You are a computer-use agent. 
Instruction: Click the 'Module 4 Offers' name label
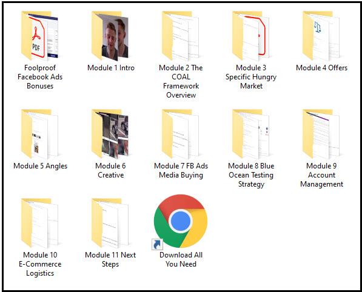click(x=321, y=68)
